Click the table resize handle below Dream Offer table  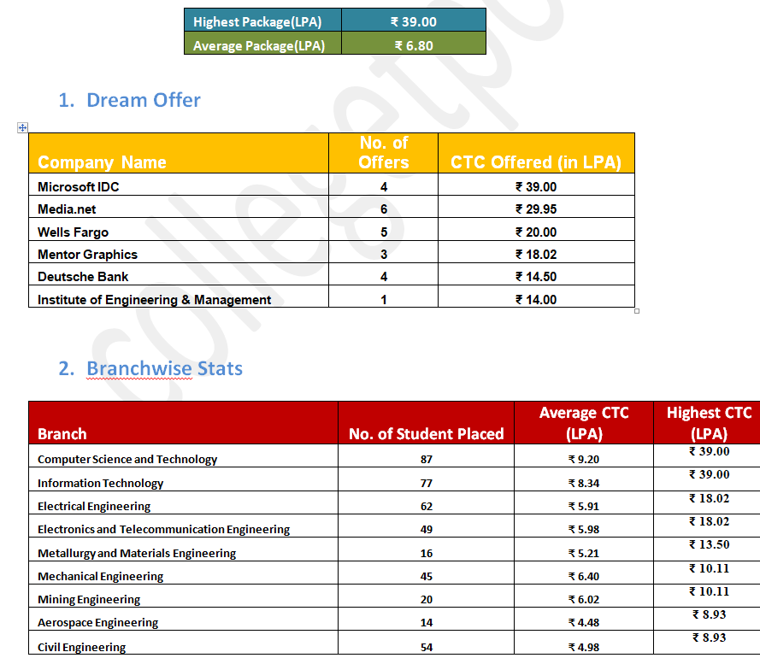click(x=637, y=311)
